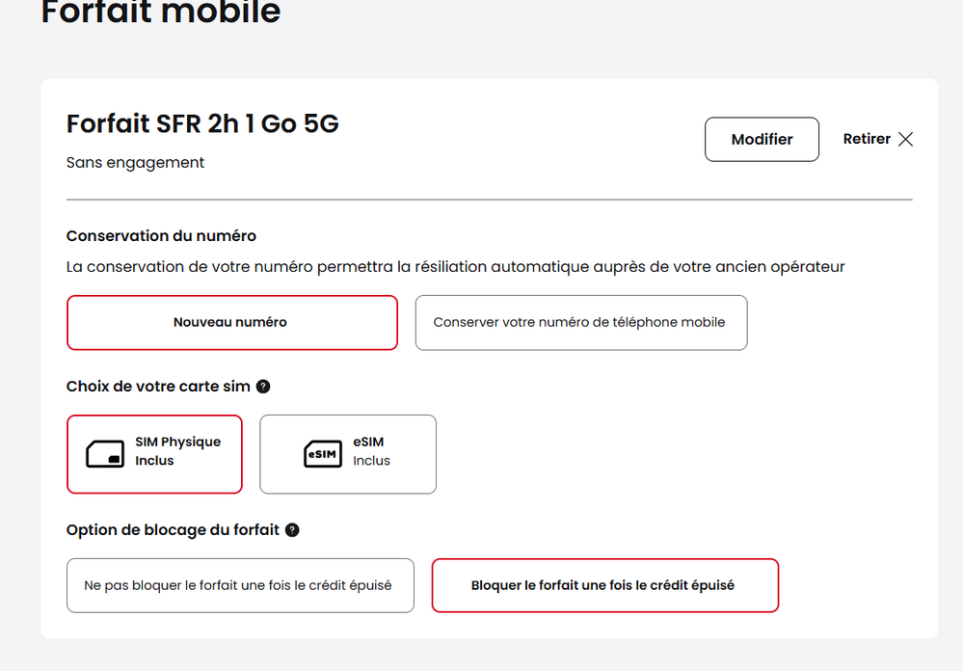The height and width of the screenshot is (671, 963).
Task: Click the Forfait SFR 2h 1 Go 5G title
Action: (x=202, y=124)
